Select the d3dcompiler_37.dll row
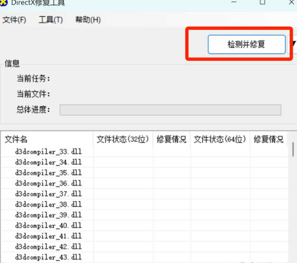This screenshot has width=297, height=263. tap(144, 194)
